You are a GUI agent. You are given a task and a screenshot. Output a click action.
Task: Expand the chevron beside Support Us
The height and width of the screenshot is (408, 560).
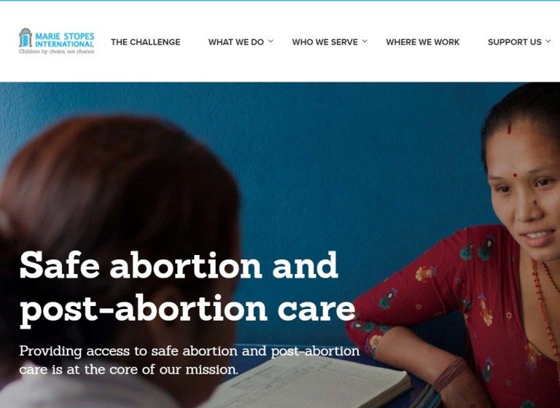pyautogui.click(x=548, y=42)
